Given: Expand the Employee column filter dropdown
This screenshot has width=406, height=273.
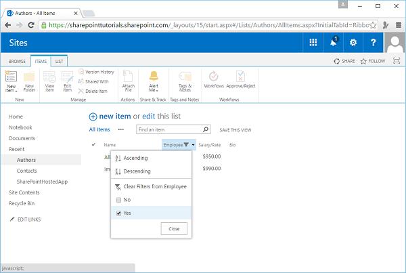Looking at the screenshot, I should (x=194, y=145).
